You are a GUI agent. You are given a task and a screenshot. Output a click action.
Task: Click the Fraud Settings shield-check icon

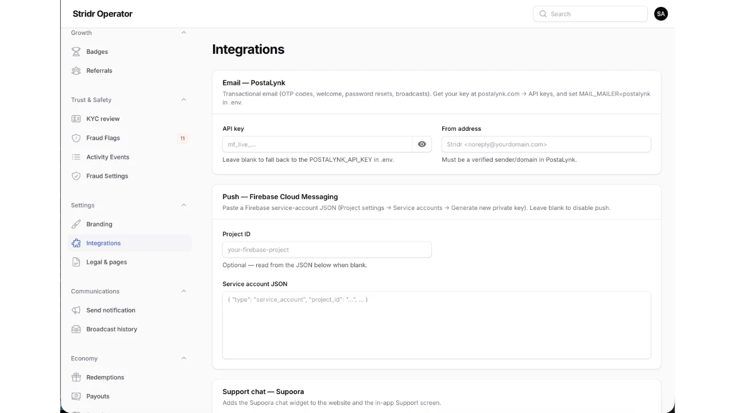point(76,176)
